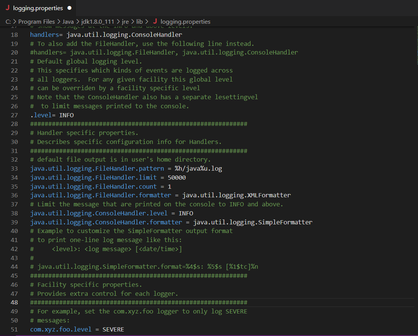
Task: Open the jre breadcrumb folder
Action: (125, 21)
